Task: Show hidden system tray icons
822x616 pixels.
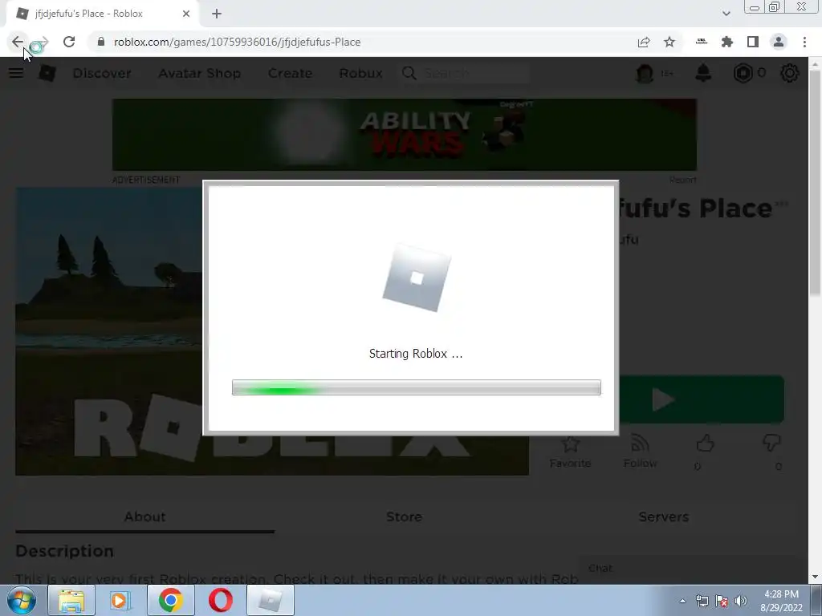Action: (682, 601)
